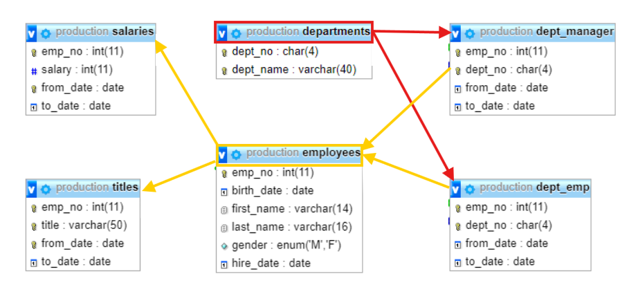Open the gear options for dept_emp table

point(470,189)
